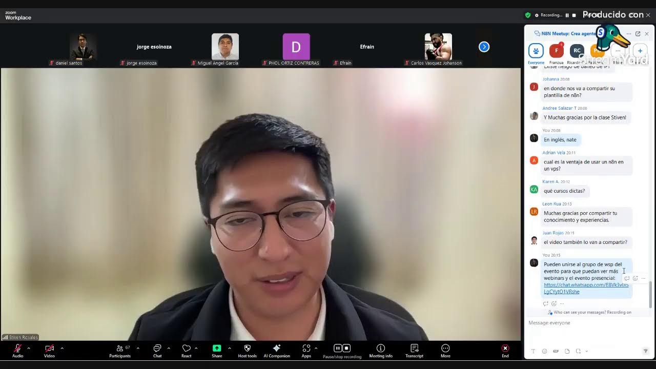
Task: Open Franzua direct chat tab
Action: (557, 54)
